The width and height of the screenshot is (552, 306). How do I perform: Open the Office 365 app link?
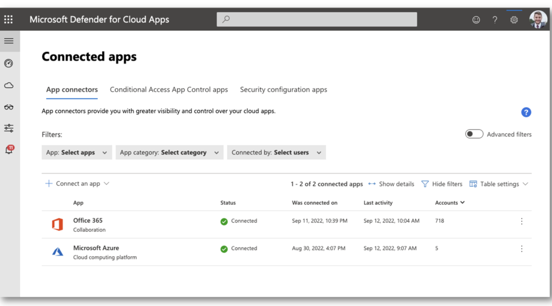click(88, 220)
